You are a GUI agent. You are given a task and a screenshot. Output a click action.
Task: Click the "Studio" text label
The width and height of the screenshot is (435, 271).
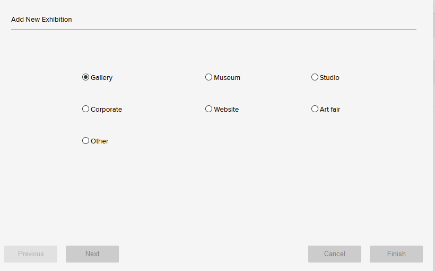pos(329,78)
